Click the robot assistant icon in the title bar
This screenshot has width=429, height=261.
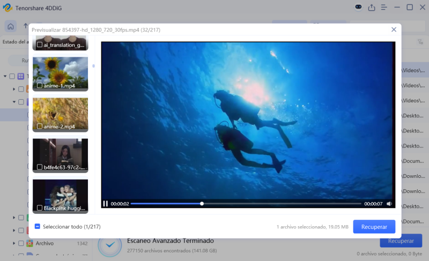359,8
